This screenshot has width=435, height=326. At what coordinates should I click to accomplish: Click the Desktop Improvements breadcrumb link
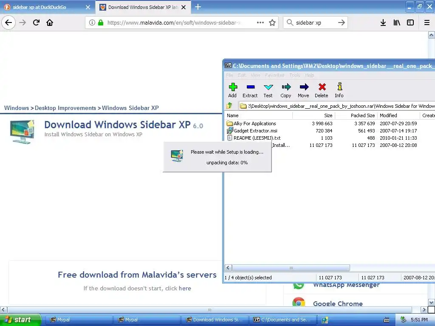pos(65,108)
